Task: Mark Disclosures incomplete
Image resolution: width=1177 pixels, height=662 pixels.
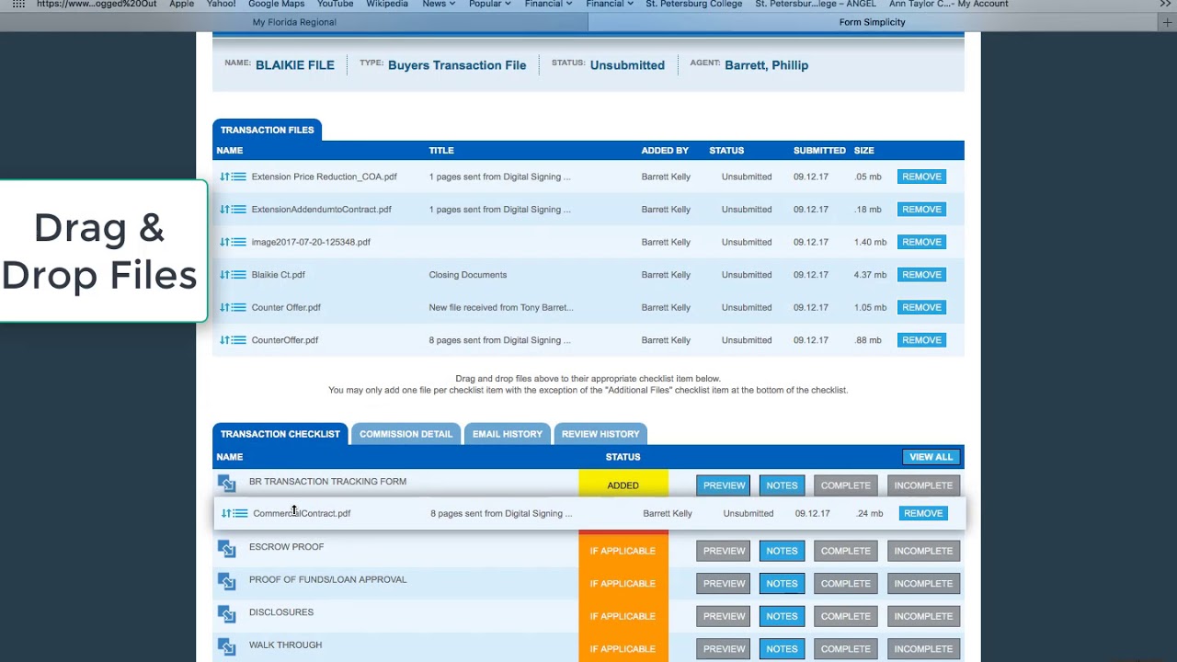Action: pyautogui.click(x=923, y=616)
